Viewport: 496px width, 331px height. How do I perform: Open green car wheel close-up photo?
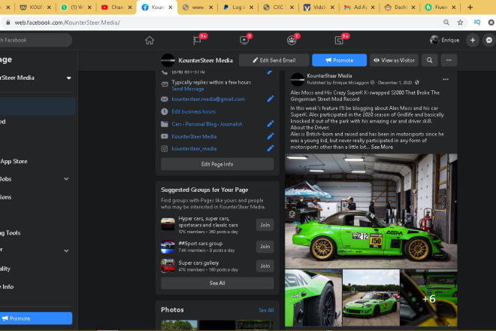coord(313,298)
